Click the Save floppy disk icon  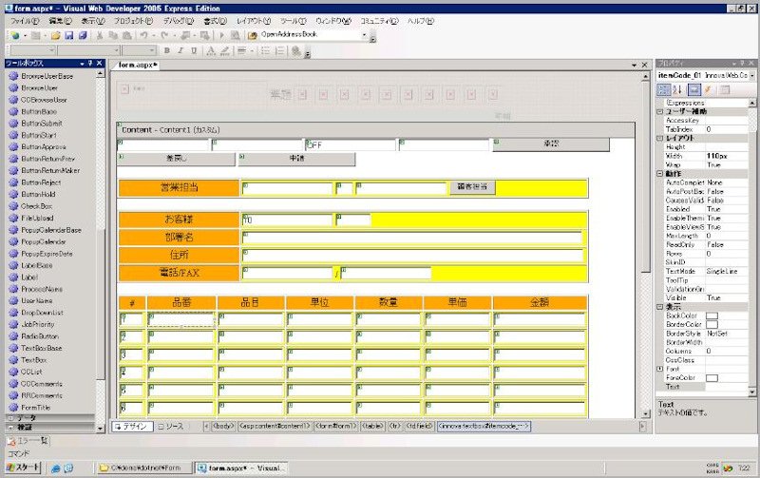69,35
